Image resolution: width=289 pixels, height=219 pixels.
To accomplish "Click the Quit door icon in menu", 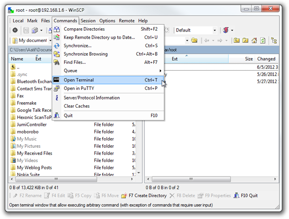I will pyautogui.click(x=57, y=115).
